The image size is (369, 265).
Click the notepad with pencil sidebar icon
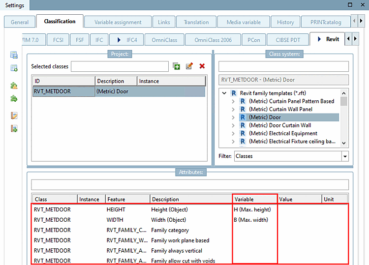(x=14, y=116)
